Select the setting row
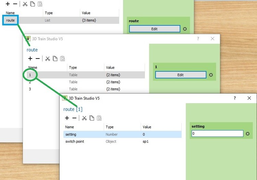Viewport: 257px width, 180px height. point(122,134)
